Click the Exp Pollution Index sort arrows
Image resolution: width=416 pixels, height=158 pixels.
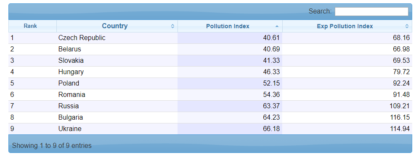407,26
